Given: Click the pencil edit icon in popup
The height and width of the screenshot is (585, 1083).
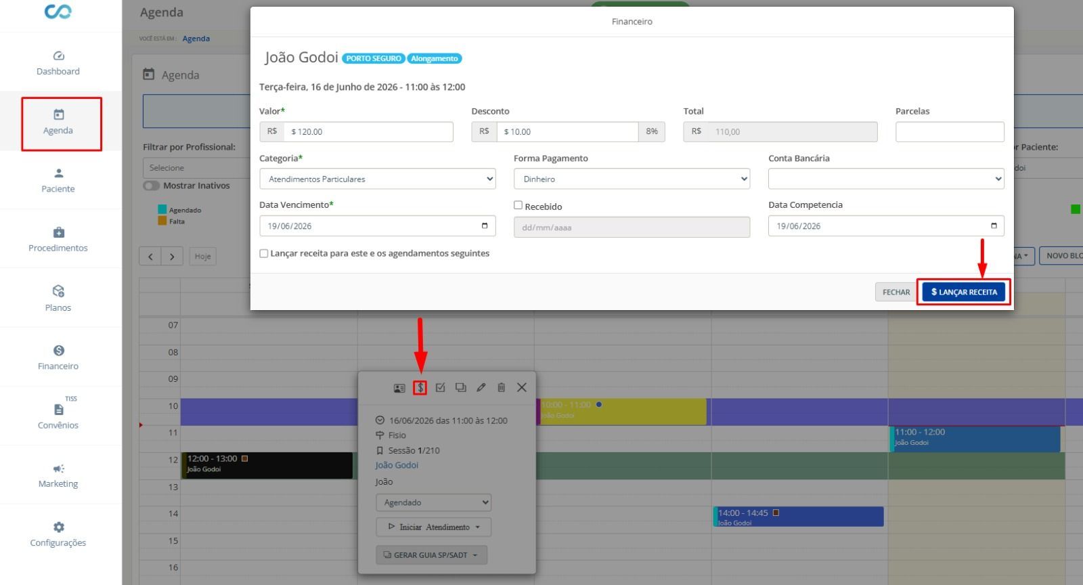Looking at the screenshot, I should coord(481,387).
